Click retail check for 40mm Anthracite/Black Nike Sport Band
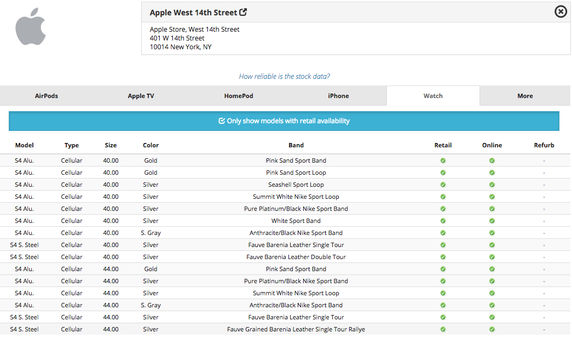Image resolution: width=572 pixels, height=338 pixels. (443, 233)
